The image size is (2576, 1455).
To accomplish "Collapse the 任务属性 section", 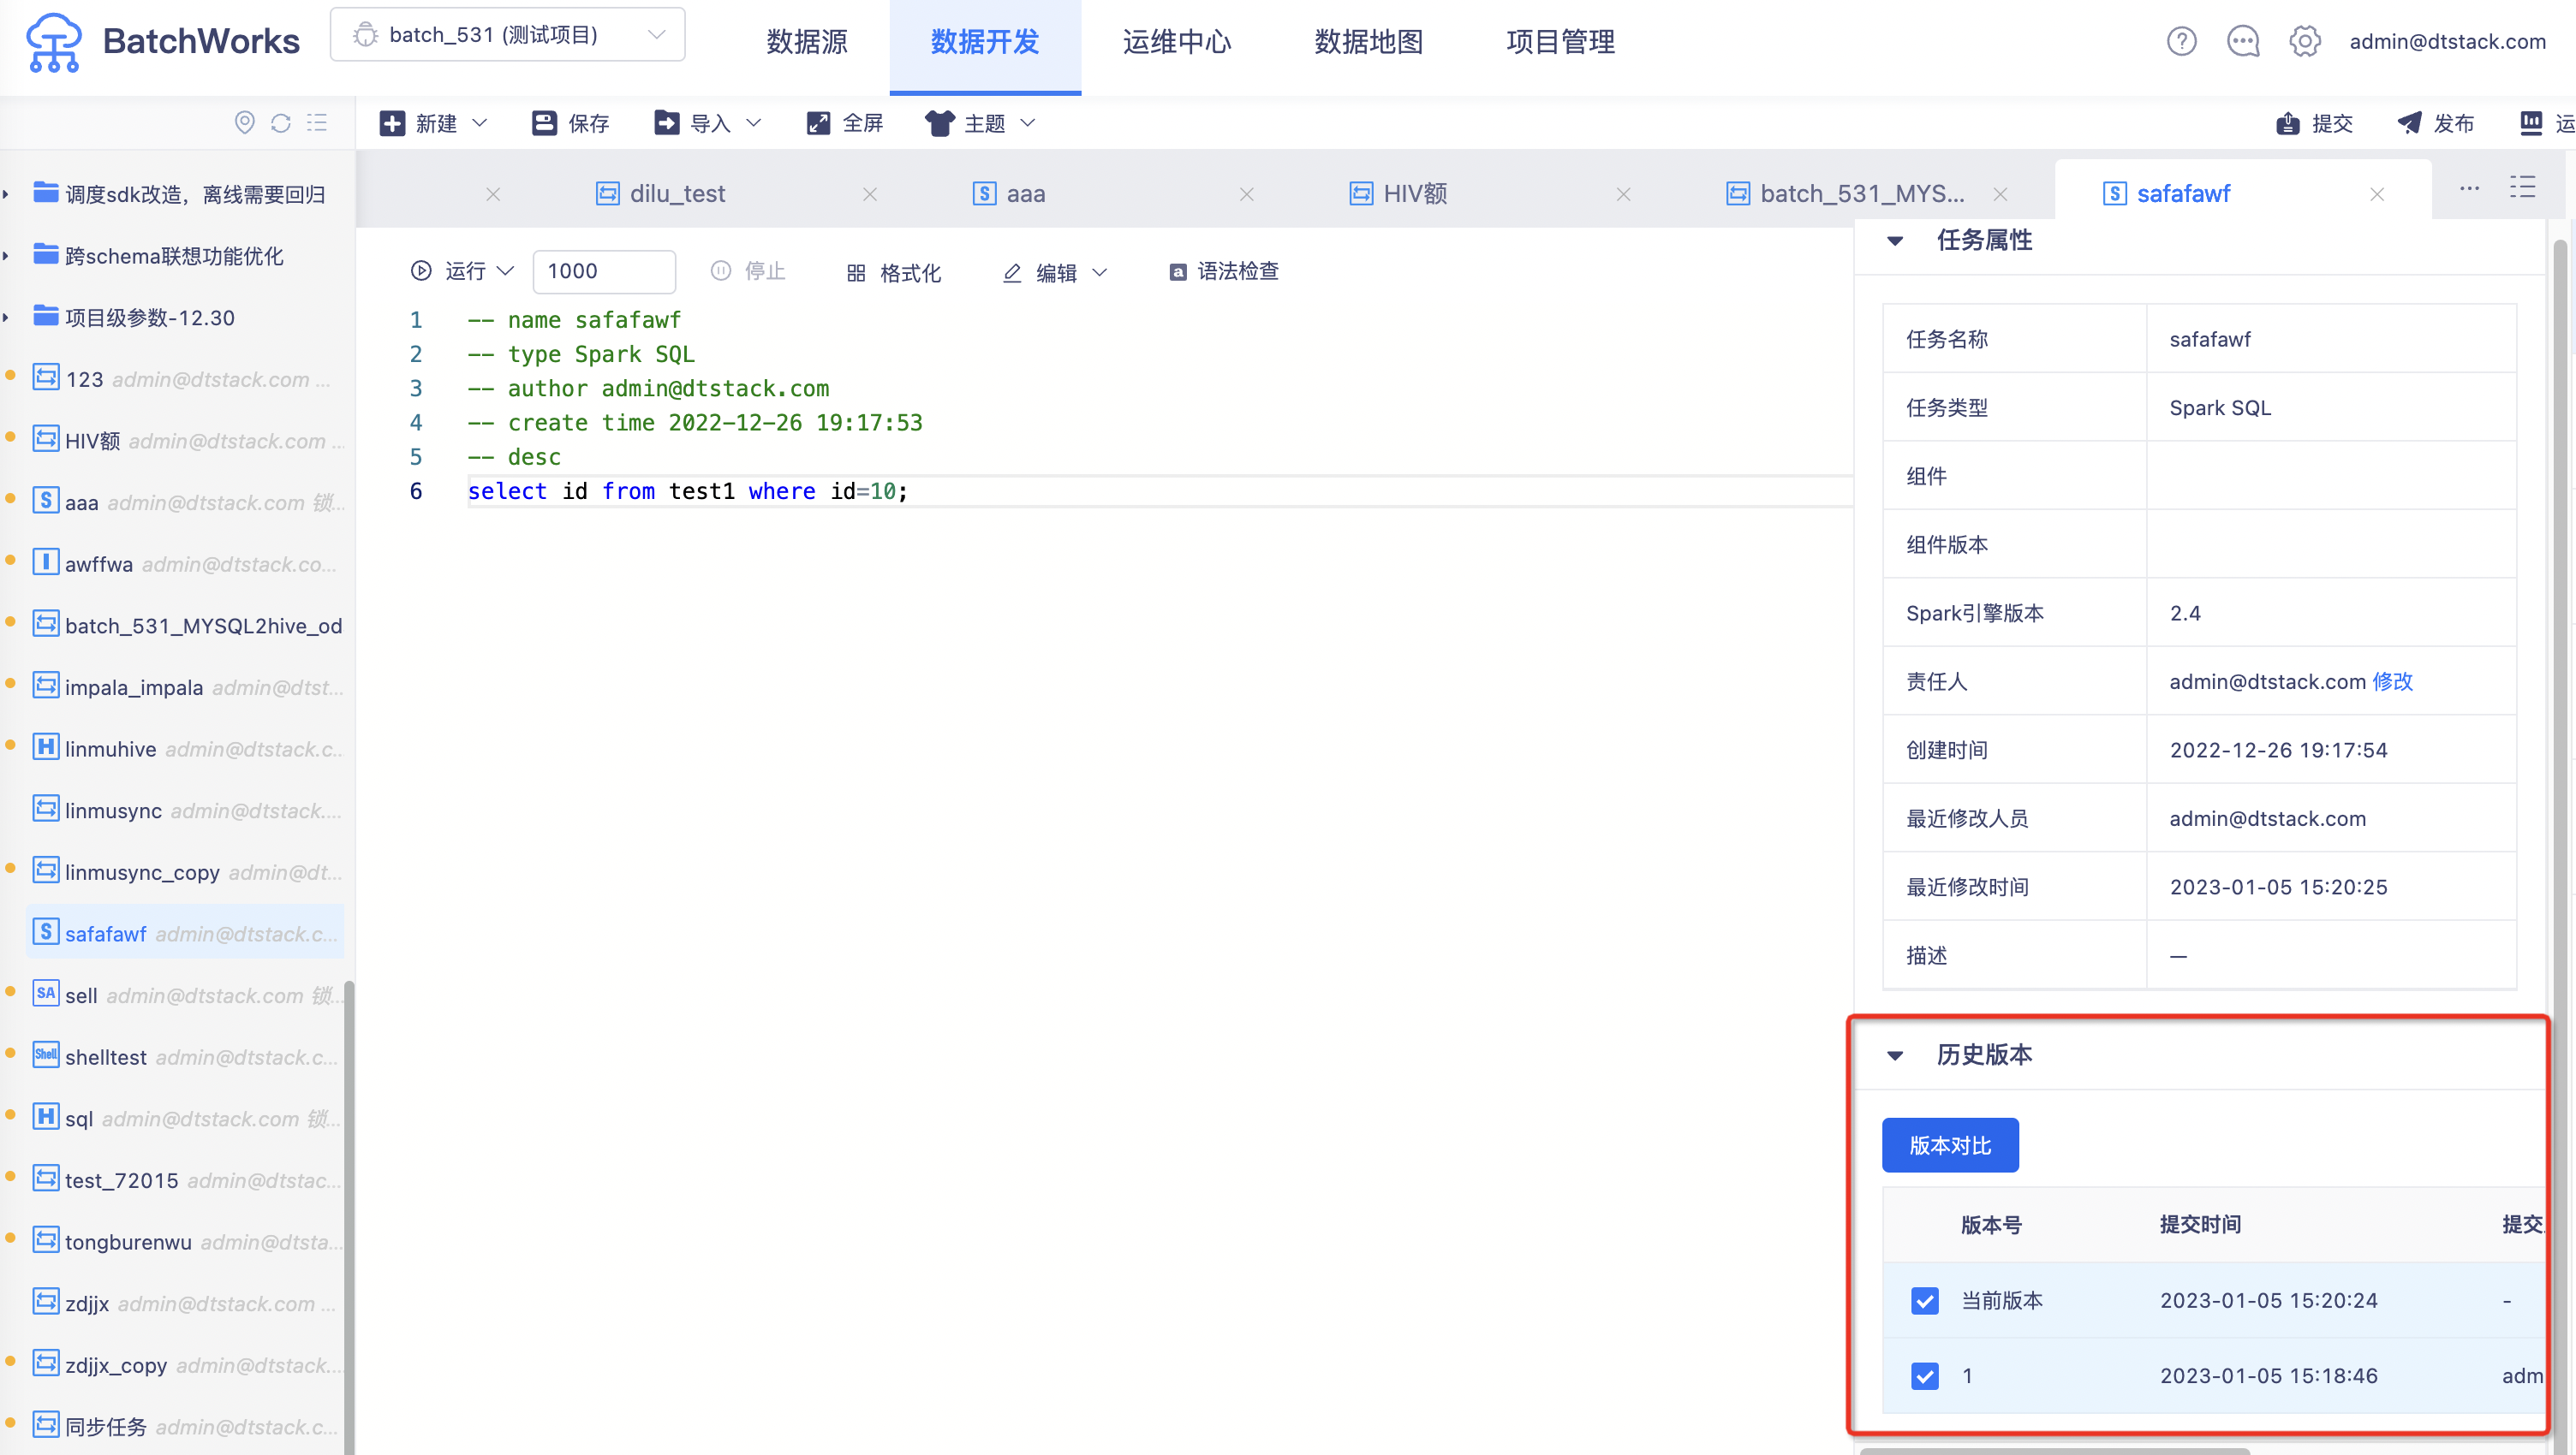I will point(1895,240).
